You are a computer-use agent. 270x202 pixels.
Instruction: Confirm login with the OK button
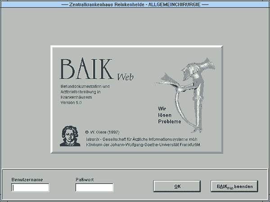177,186
